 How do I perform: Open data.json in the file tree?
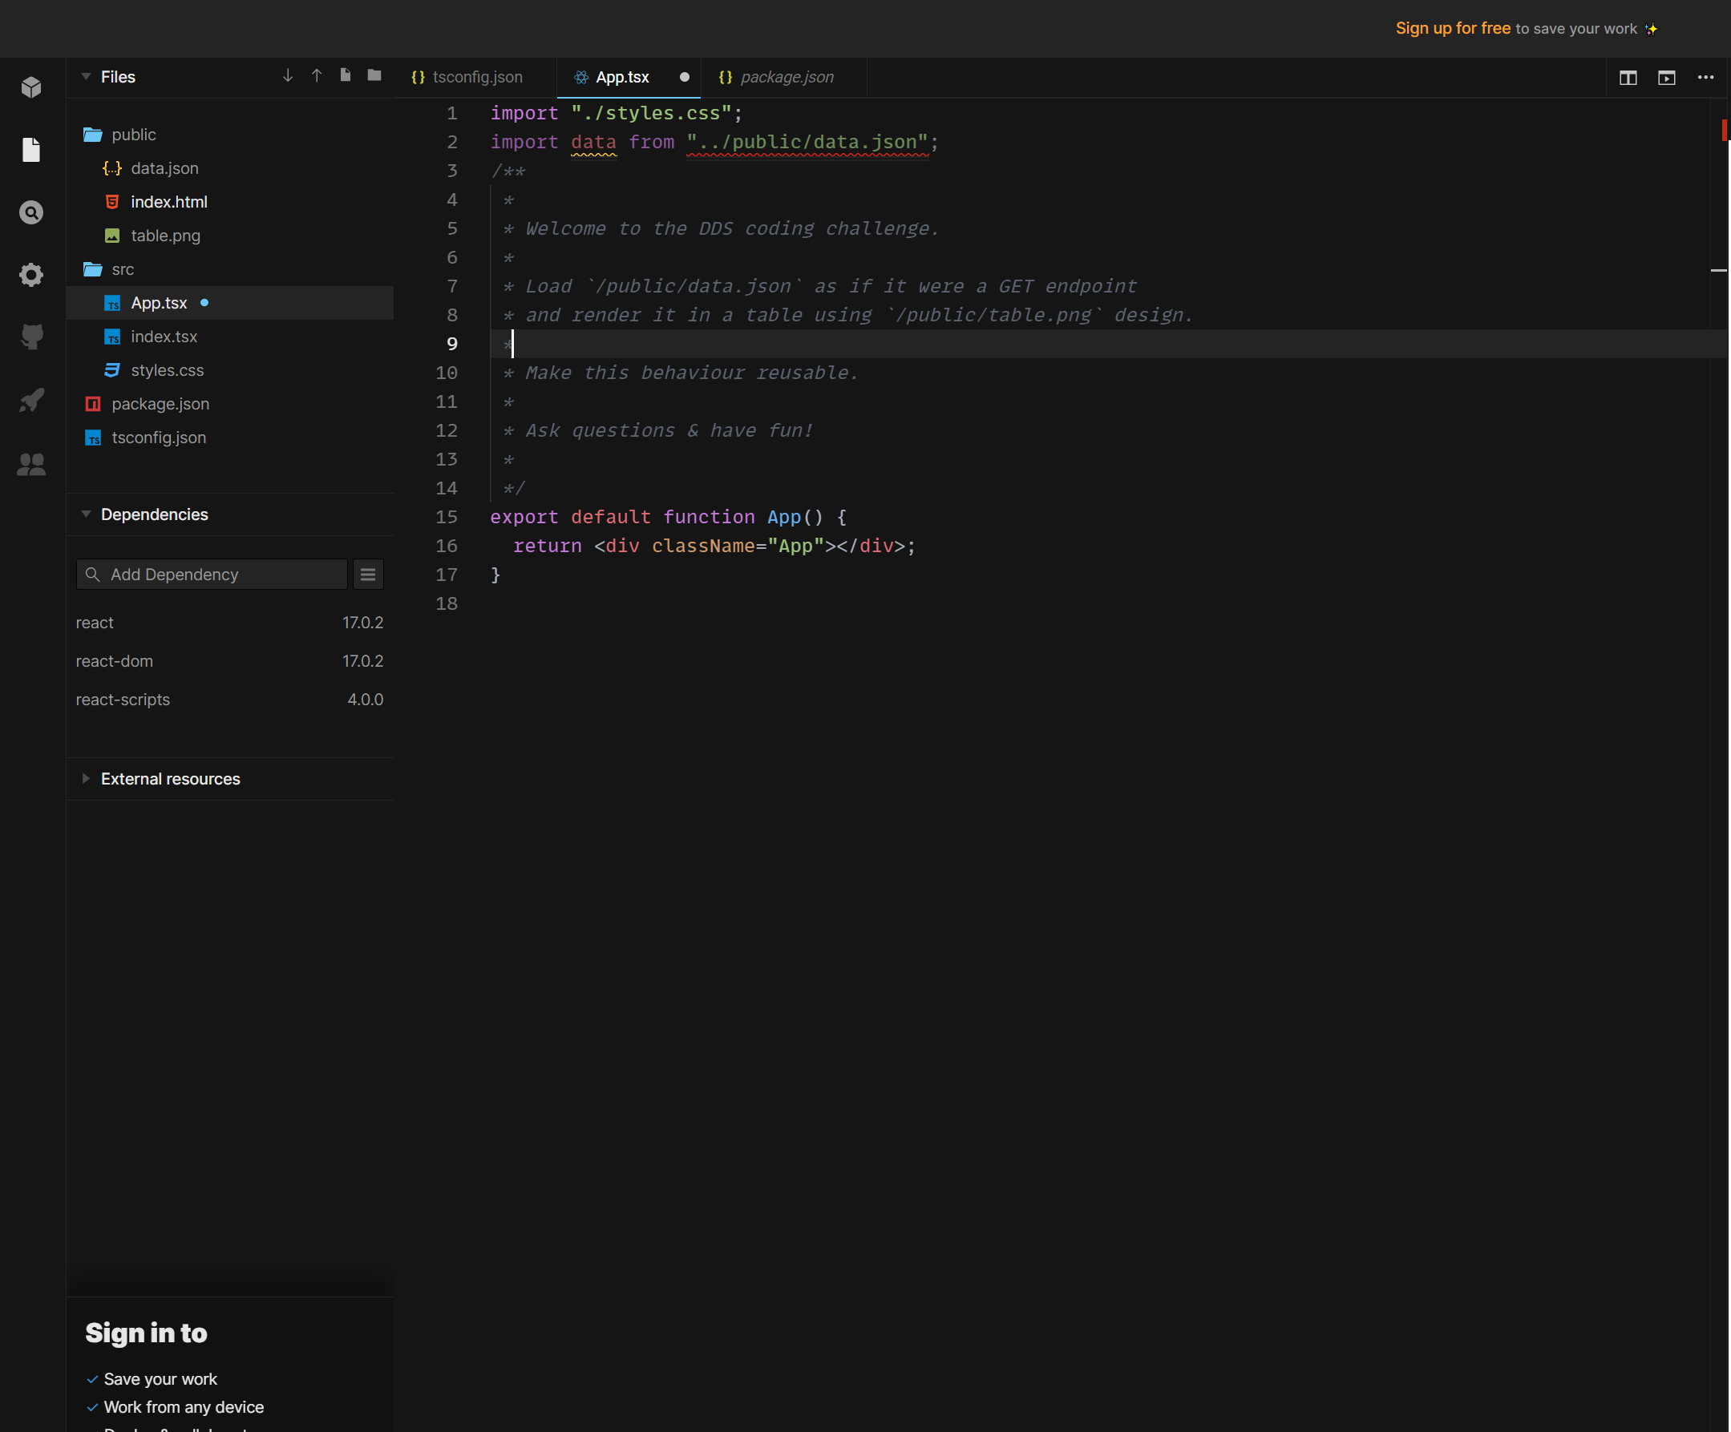click(x=164, y=168)
